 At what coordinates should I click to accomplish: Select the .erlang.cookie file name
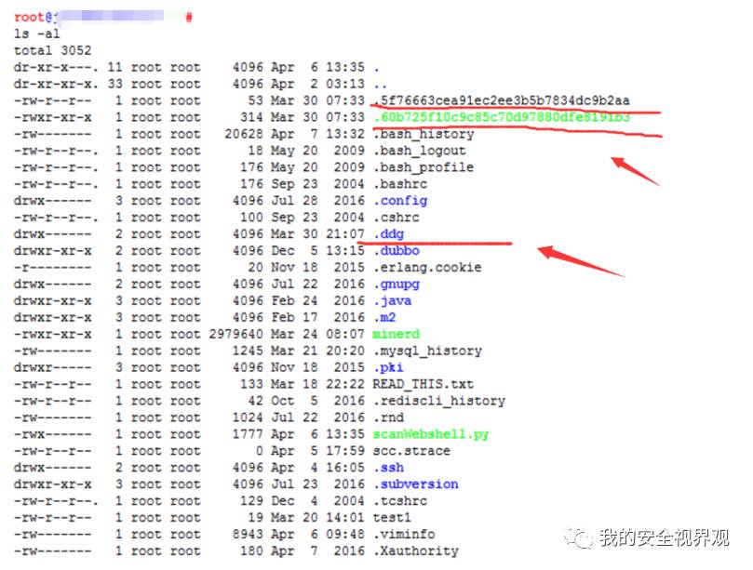427,268
